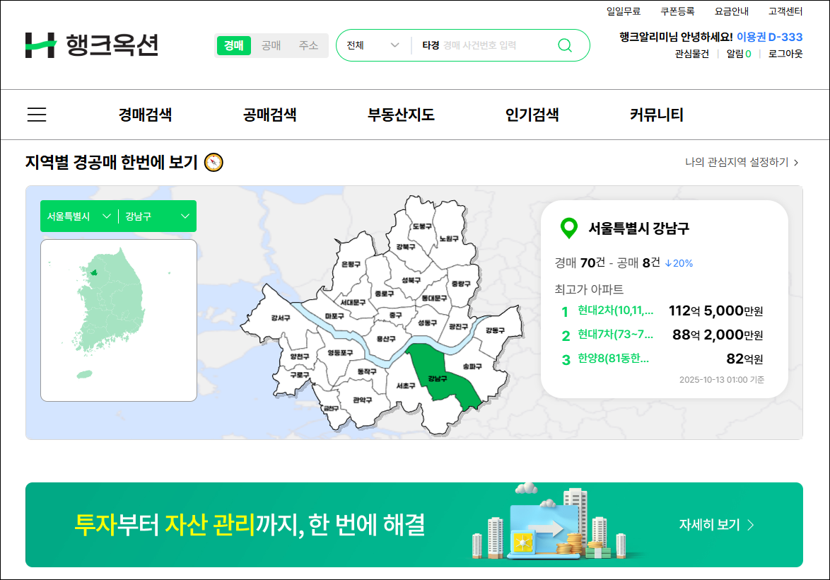Open the 현대7차(73~7... apartment listing

point(615,335)
